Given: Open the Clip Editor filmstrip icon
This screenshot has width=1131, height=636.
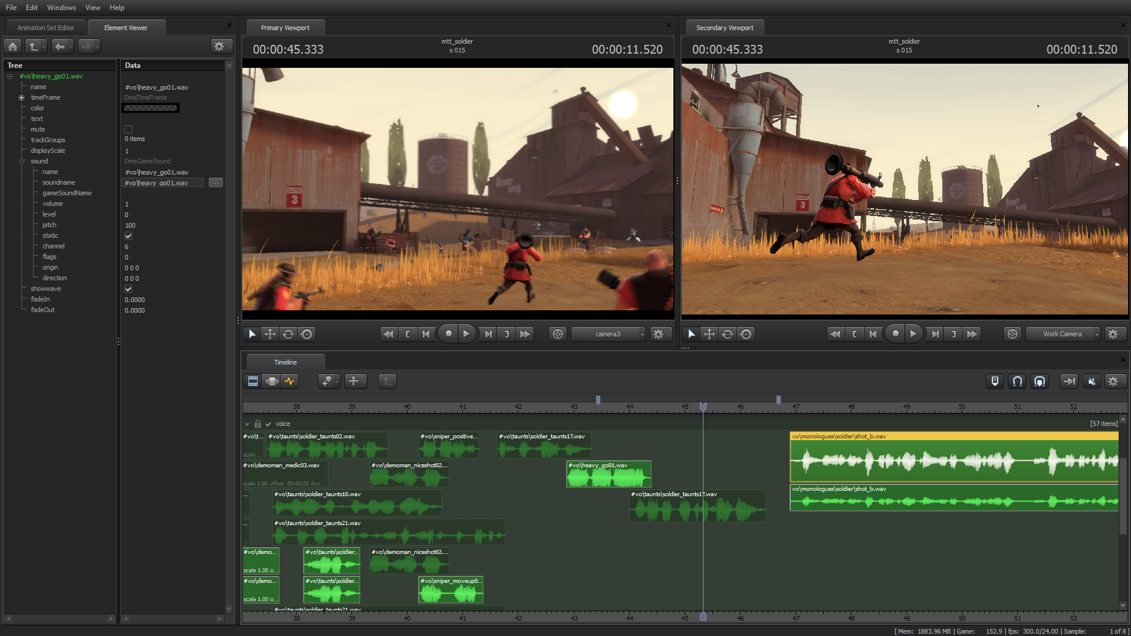Looking at the screenshot, I should point(252,381).
